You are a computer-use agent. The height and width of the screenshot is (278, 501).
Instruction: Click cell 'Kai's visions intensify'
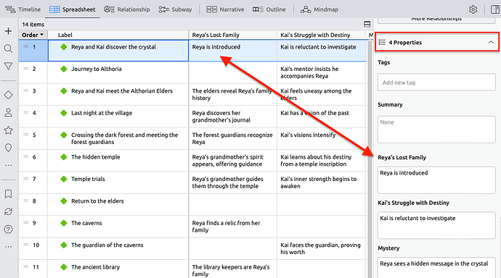[x=322, y=138]
